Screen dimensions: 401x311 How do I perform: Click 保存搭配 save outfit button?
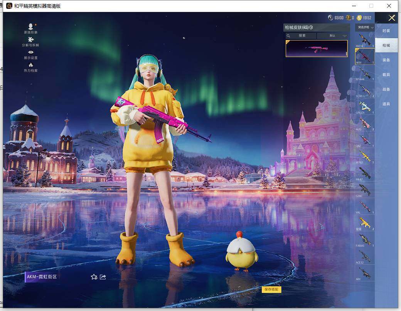[x=271, y=289]
